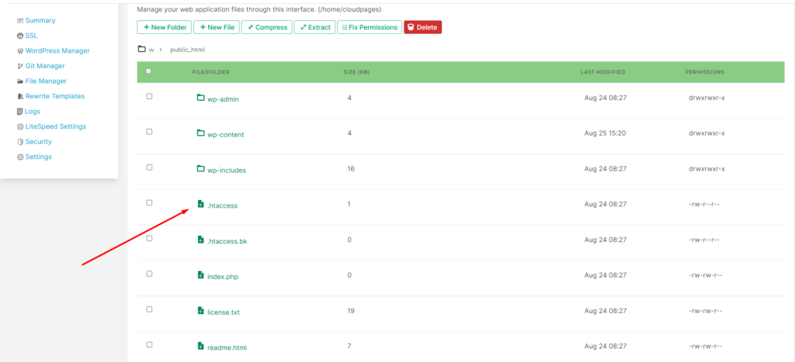Click the Settings gear icon in sidebar
Viewport: 795px width, 362px height.
(20, 157)
